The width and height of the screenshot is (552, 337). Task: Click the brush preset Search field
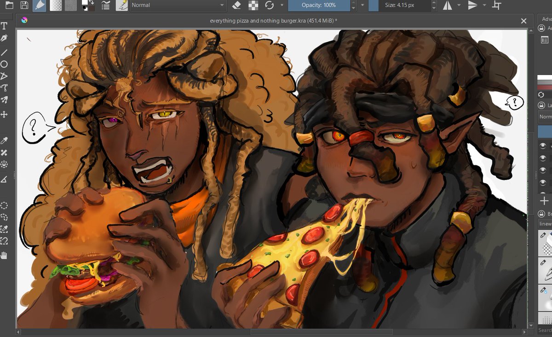pyautogui.click(x=545, y=330)
